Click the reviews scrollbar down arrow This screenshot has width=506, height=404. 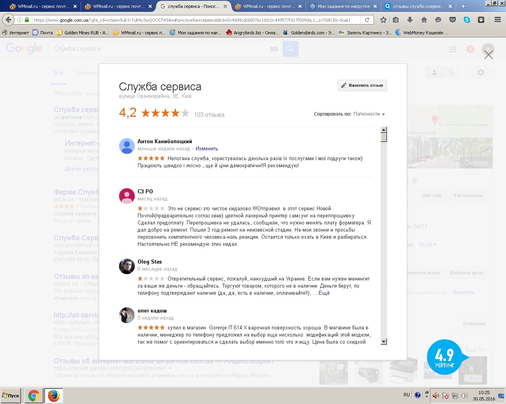click(384, 342)
